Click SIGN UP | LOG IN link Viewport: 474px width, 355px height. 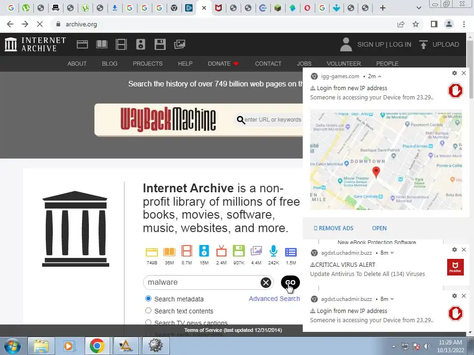coord(384,44)
